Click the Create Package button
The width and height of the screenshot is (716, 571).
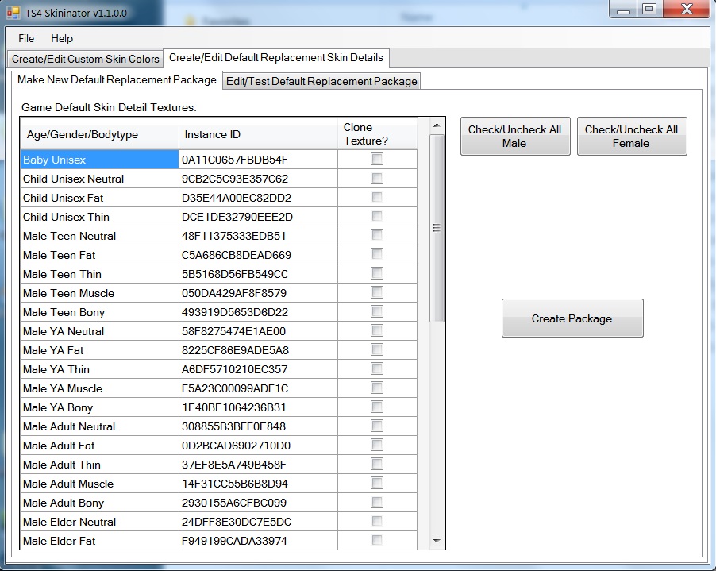(572, 318)
